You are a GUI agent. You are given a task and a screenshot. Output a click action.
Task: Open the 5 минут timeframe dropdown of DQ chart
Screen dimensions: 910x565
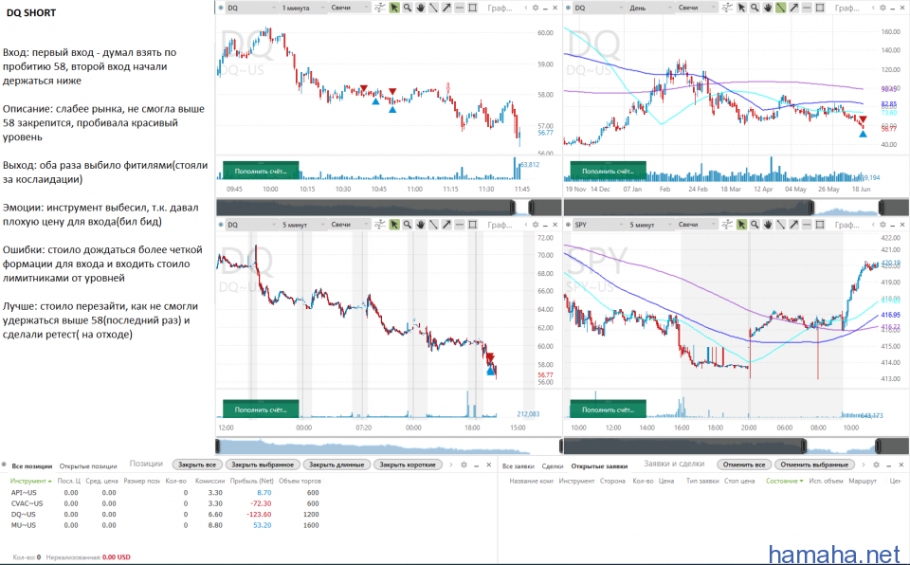pyautogui.click(x=302, y=224)
